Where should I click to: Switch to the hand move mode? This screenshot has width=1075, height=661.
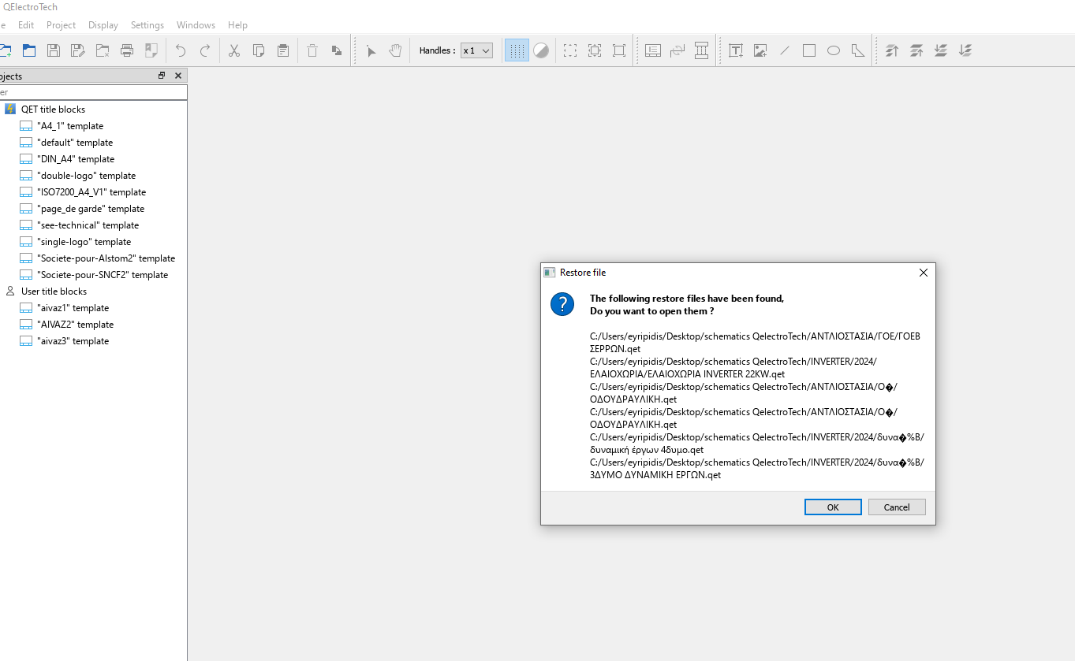point(395,50)
